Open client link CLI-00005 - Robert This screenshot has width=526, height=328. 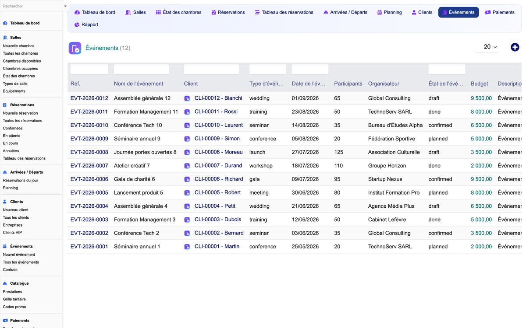[217, 192]
